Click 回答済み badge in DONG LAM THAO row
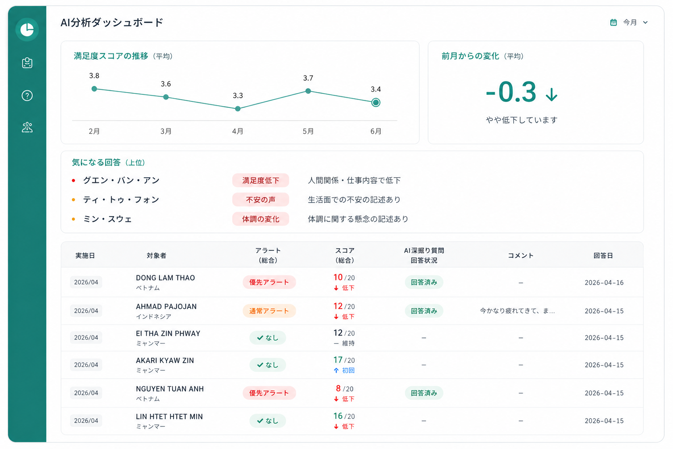This screenshot has height=449, width=673. click(424, 282)
